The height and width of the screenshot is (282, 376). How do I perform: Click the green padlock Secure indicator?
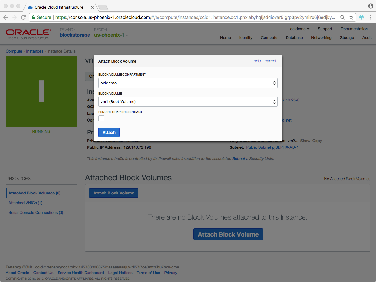coord(42,17)
